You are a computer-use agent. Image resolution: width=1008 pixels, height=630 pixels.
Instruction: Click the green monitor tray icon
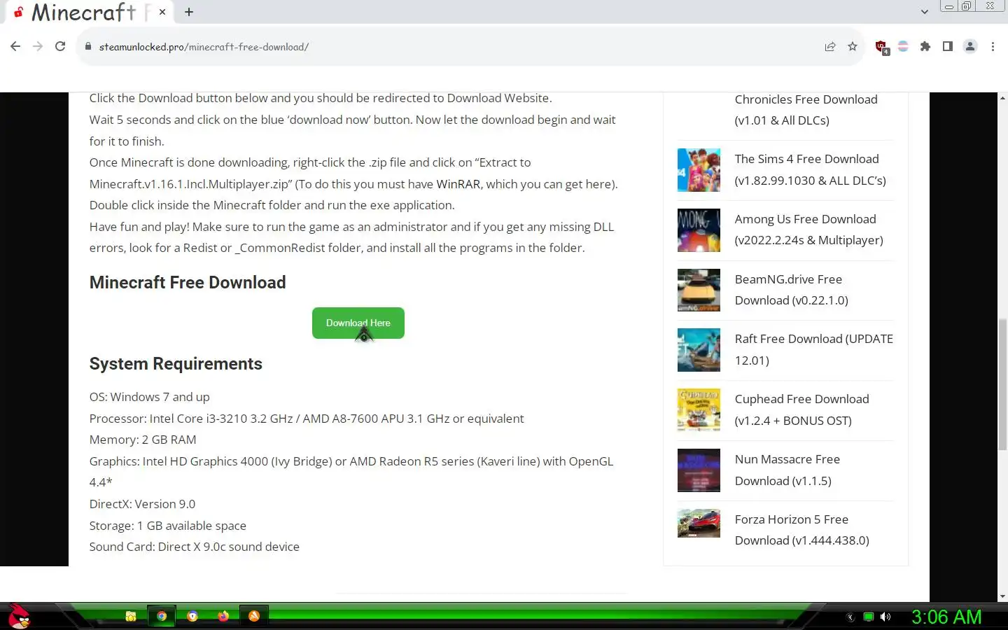[x=869, y=617]
